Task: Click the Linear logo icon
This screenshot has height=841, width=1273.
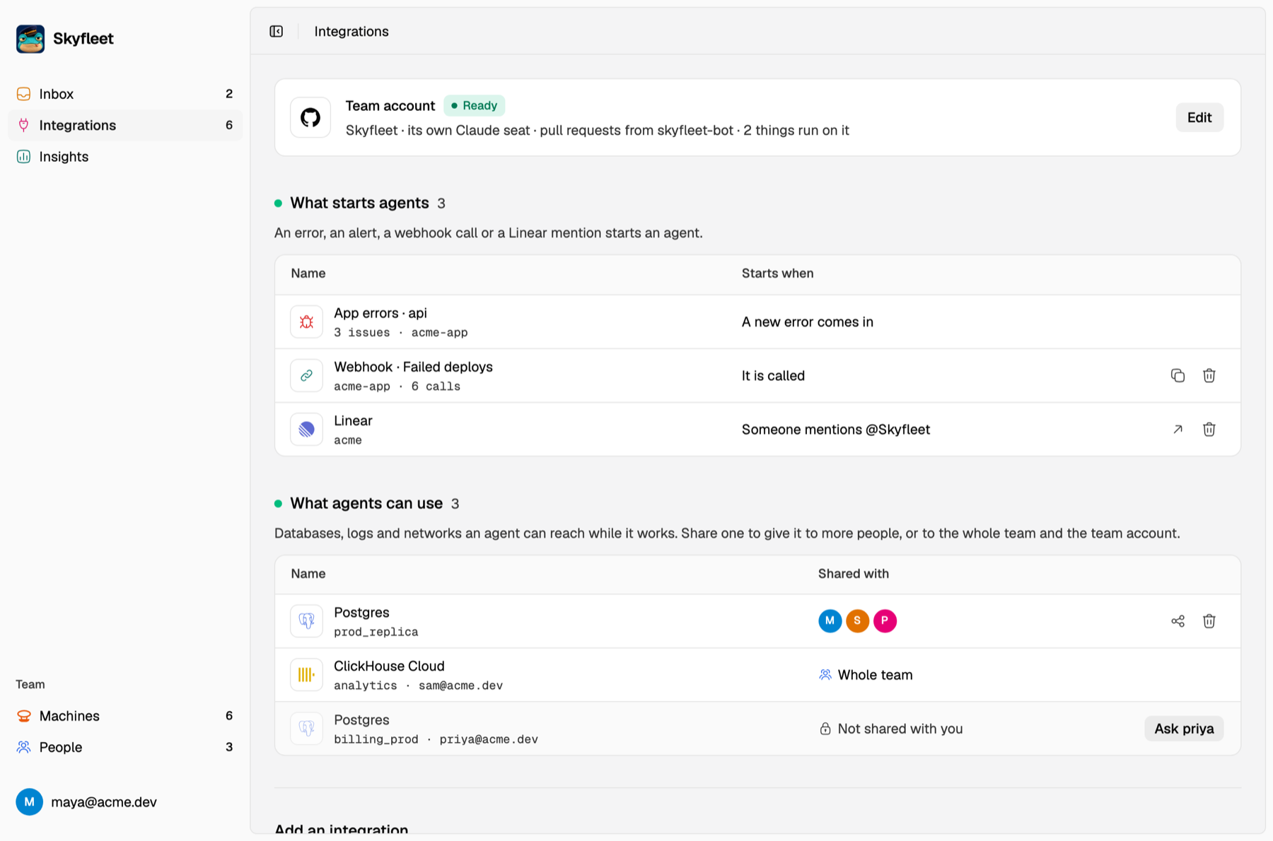Action: (x=306, y=429)
